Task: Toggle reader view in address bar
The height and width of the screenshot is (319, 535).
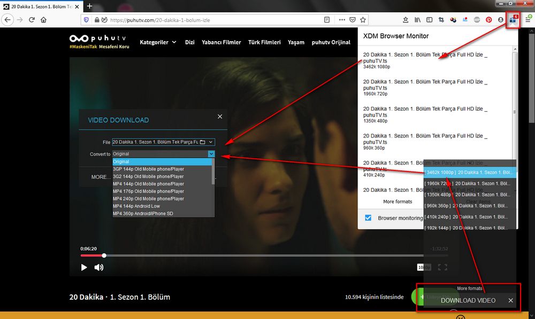Action: [327, 20]
